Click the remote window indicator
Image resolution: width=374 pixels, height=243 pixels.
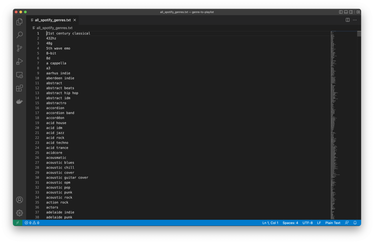coord(17,223)
